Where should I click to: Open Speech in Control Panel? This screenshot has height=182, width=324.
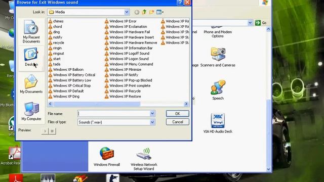[218, 90]
